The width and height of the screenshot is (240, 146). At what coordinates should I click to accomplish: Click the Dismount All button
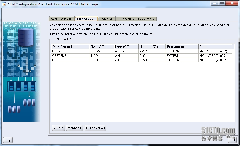pos(95,128)
